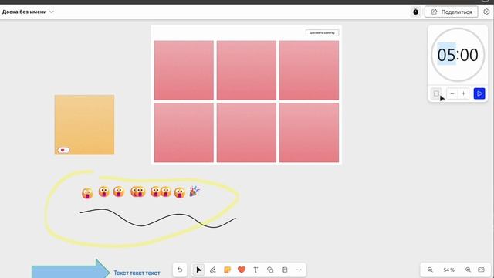The height and width of the screenshot is (278, 494).
Task: Select the top-left pink note in the grid
Action: coord(184,70)
